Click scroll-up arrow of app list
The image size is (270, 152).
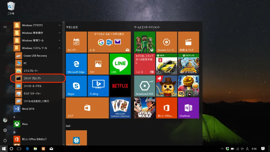(x=64, y=23)
